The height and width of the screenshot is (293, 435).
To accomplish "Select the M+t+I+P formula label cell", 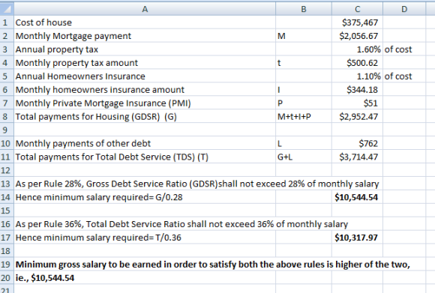I will coord(304,116).
